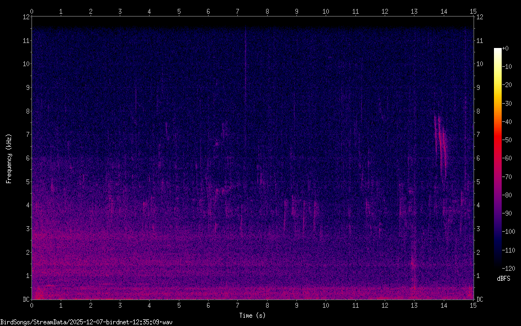Click the bright bird chirp near 14 seconds
Screen dimensions: 521x326
pos(440,145)
